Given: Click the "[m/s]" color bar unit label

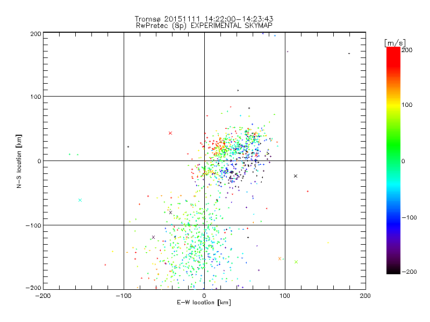Looking at the screenshot, I should [395, 43].
